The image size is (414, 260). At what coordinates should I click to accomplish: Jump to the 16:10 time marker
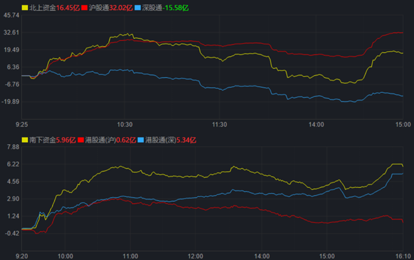point(402,255)
